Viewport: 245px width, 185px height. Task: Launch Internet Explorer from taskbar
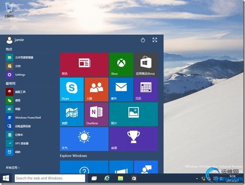(x=107, y=178)
